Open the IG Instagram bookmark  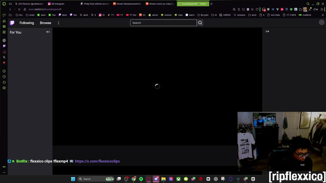[102, 15]
